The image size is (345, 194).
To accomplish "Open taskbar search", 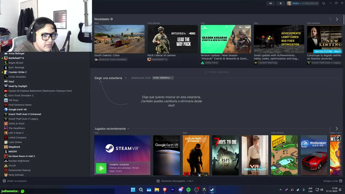I will point(141,190).
